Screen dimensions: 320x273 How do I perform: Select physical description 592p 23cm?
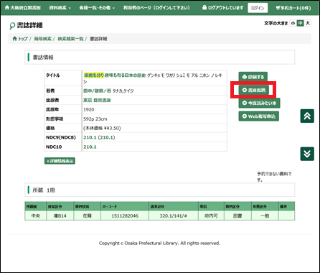point(95,119)
